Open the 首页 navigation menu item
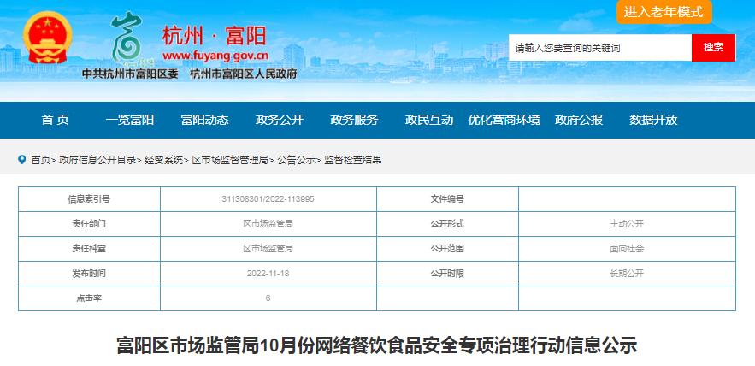 coord(55,121)
